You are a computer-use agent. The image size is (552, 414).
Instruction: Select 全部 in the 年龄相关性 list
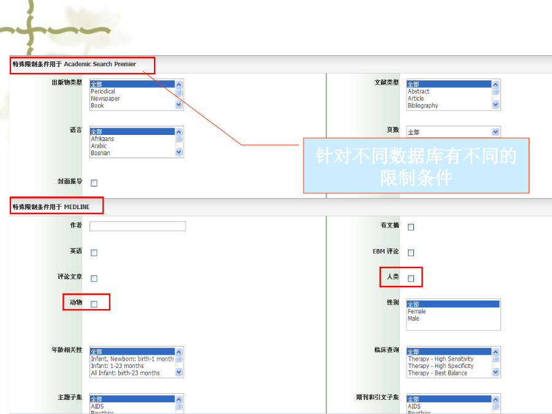[x=132, y=351]
